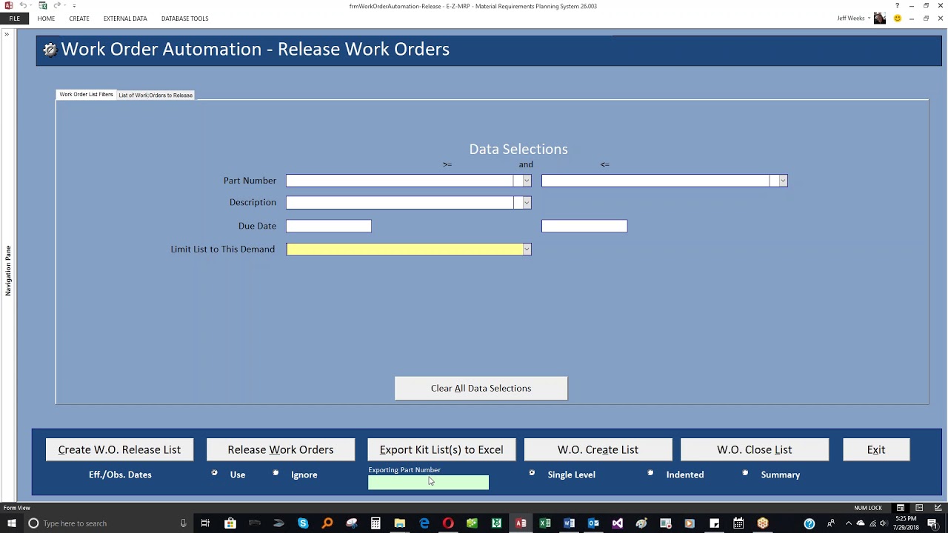Click the Exit button
Image resolution: width=948 pixels, height=533 pixels.
[x=876, y=449]
